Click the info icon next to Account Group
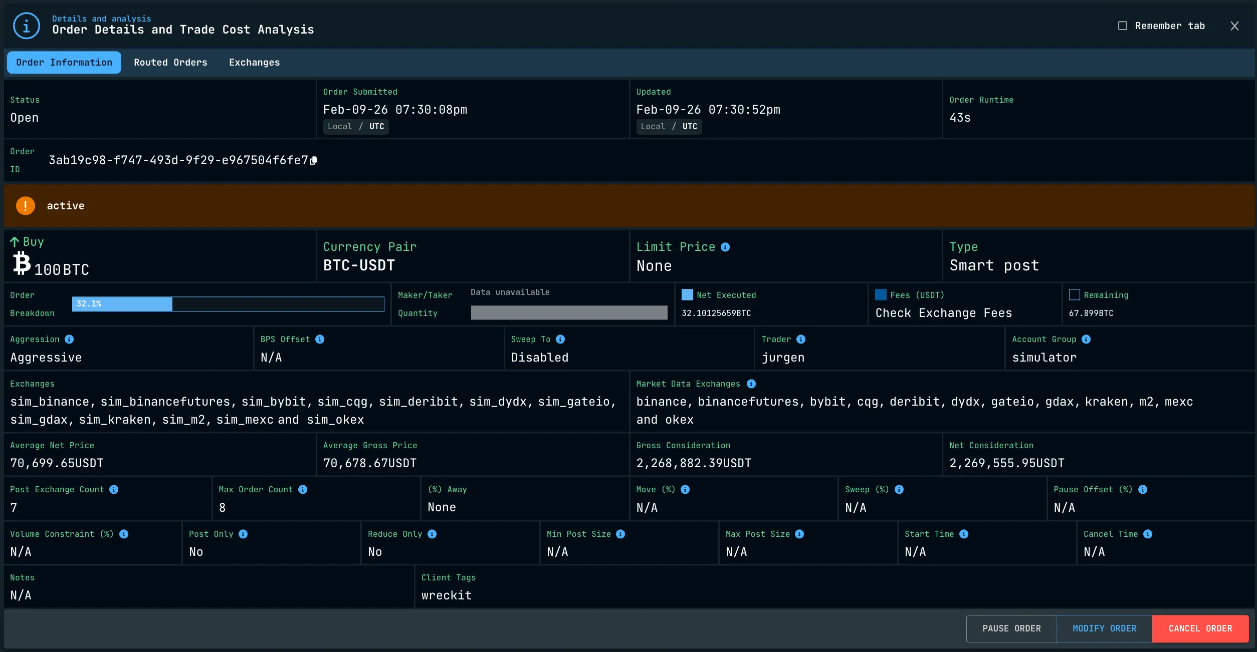The image size is (1257, 652). [x=1086, y=339]
